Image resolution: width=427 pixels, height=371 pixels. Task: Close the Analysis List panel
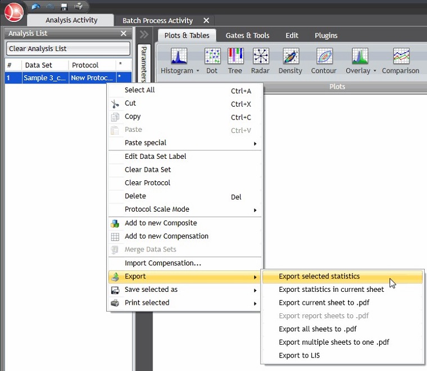click(x=124, y=33)
